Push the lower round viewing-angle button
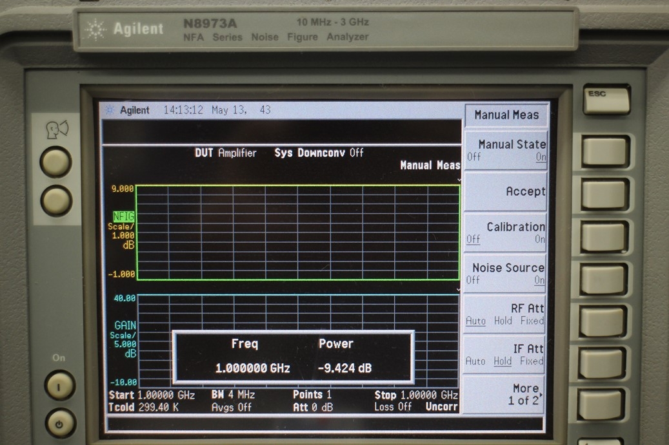This screenshot has height=445, width=669. coord(56,200)
